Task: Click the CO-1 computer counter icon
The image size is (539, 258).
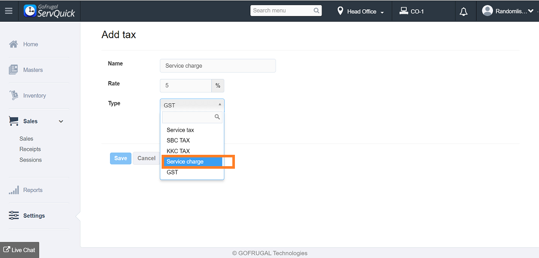Action: tap(404, 11)
